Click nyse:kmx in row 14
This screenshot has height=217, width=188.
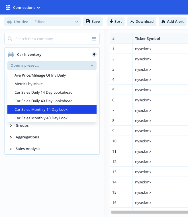click(143, 182)
